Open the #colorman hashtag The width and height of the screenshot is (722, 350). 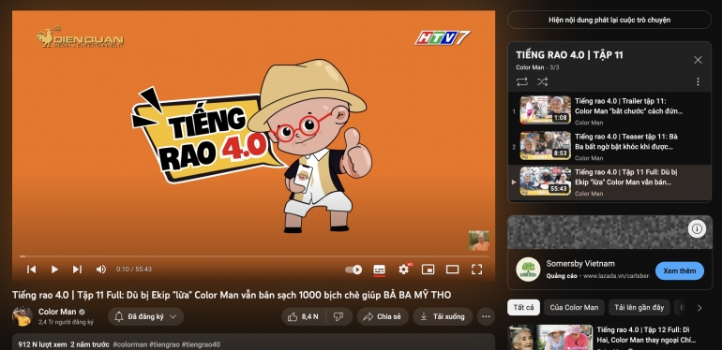[x=129, y=344]
